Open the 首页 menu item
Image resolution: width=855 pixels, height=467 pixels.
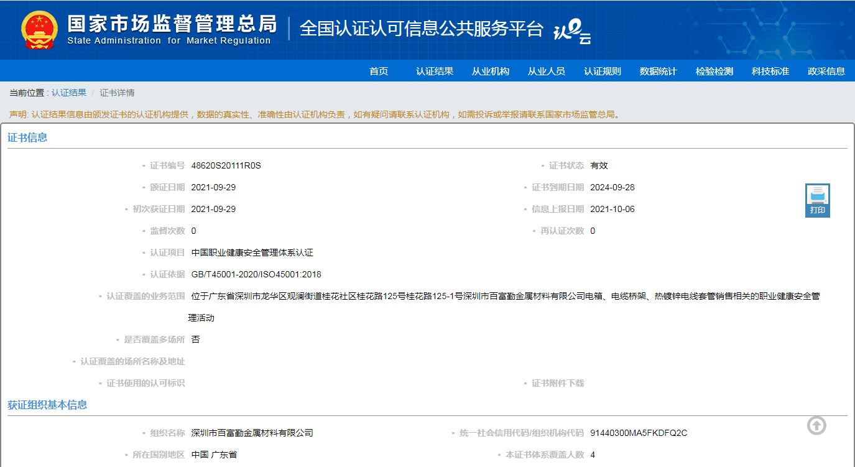pyautogui.click(x=379, y=72)
